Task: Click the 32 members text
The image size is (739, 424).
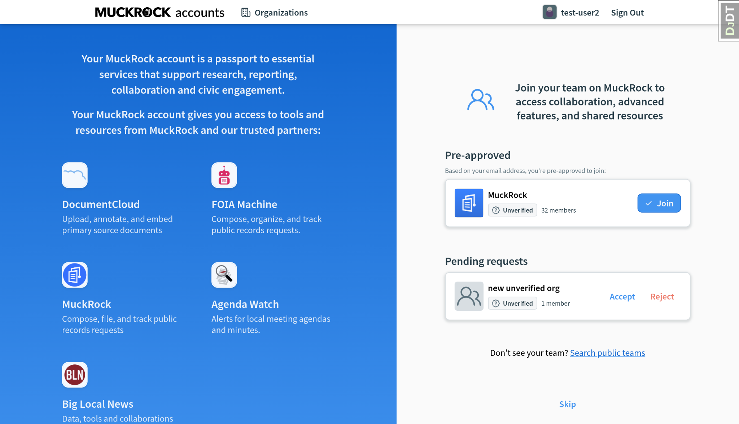Action: click(x=559, y=210)
